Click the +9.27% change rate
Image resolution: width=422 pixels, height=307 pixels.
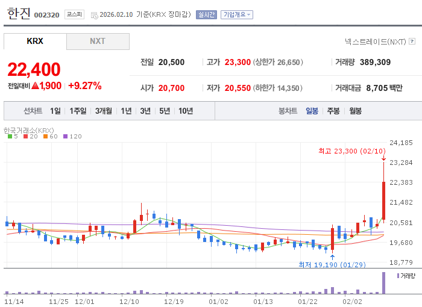click(x=85, y=85)
